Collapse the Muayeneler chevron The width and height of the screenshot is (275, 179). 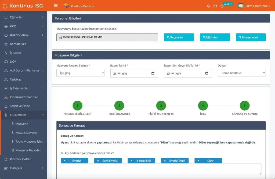(43, 115)
